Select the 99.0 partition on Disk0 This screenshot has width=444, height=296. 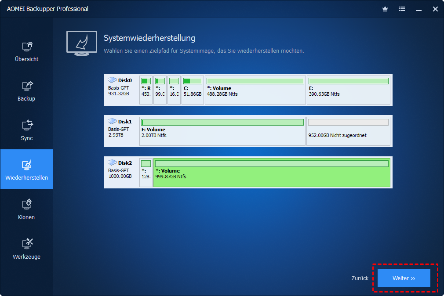point(160,90)
